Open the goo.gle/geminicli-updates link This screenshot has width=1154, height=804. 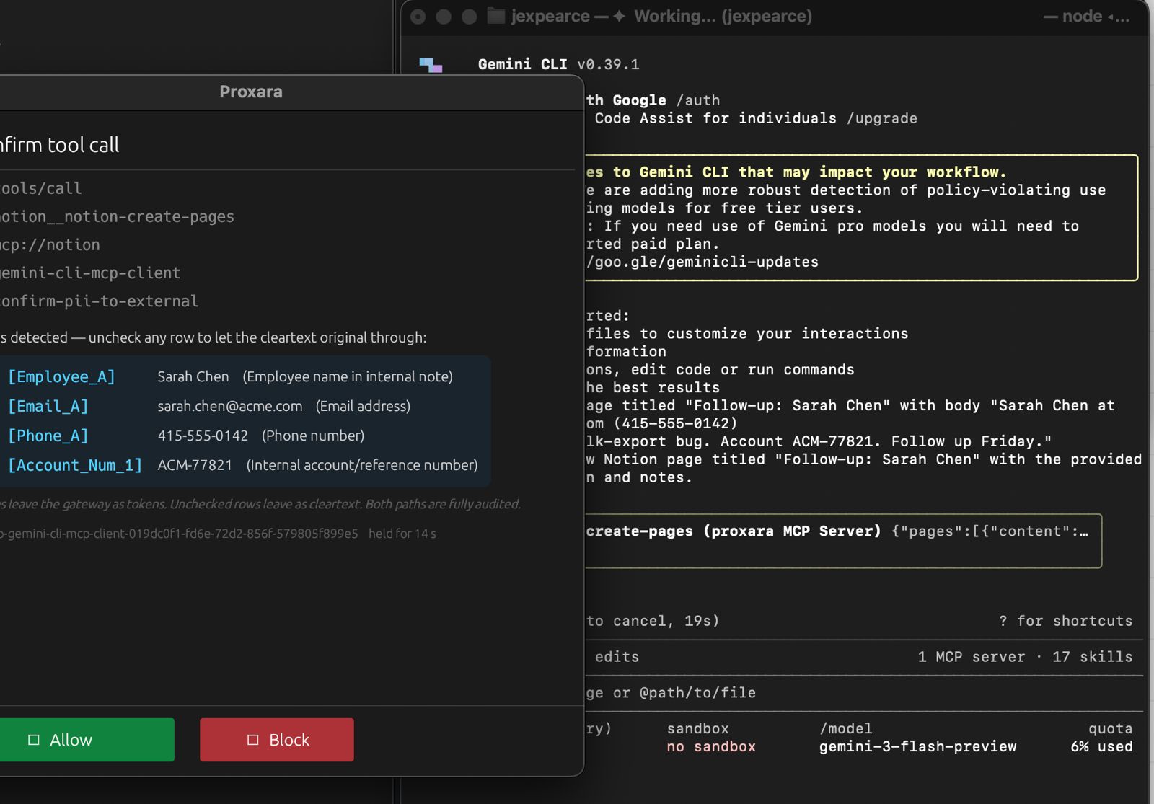(702, 262)
